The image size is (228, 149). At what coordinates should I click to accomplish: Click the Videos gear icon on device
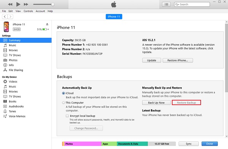(x=5, y=82)
